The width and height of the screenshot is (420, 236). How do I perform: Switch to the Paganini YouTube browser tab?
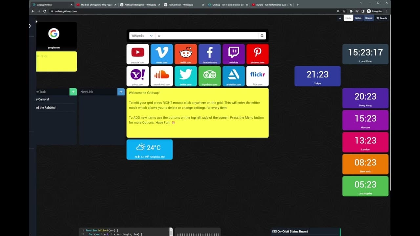pos(96,5)
